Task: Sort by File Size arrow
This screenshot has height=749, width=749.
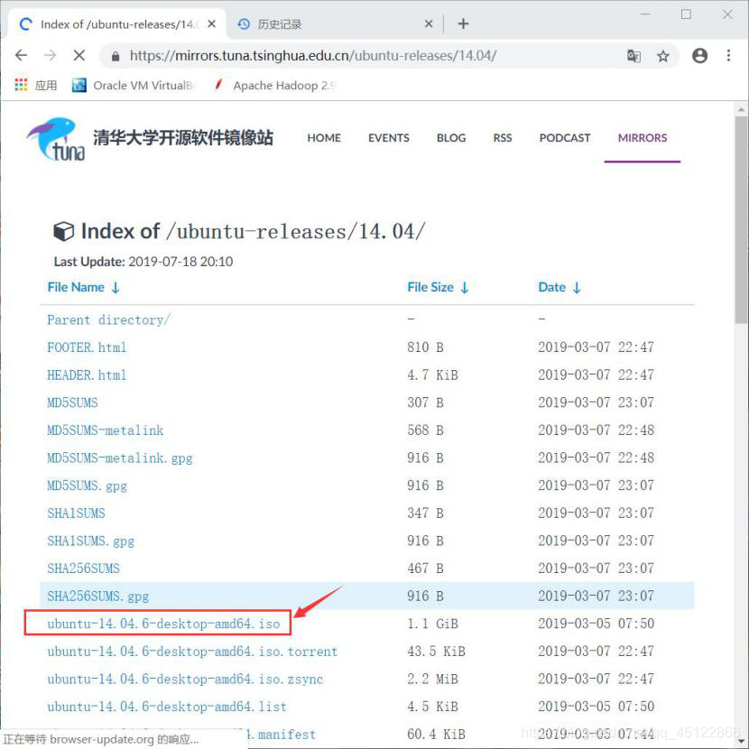Action: pyautogui.click(x=465, y=288)
